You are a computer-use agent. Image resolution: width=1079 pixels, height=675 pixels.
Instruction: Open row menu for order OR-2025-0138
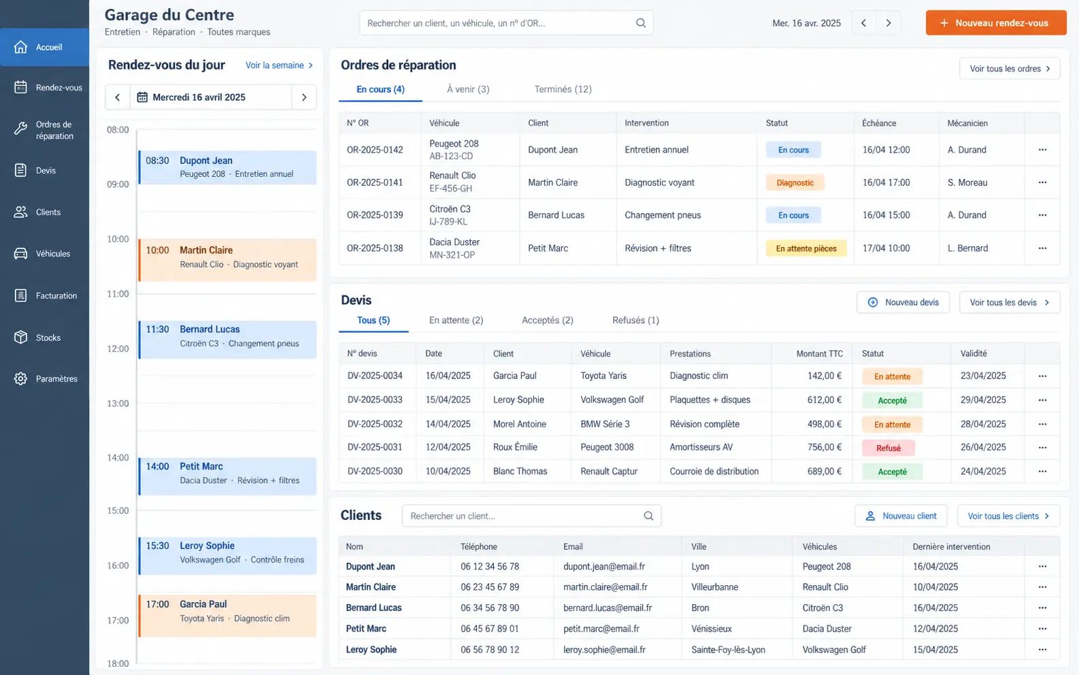[x=1042, y=248]
